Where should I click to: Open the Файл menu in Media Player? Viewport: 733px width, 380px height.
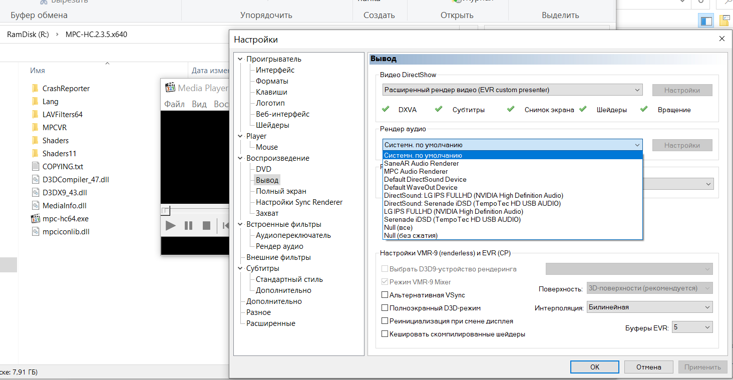174,104
